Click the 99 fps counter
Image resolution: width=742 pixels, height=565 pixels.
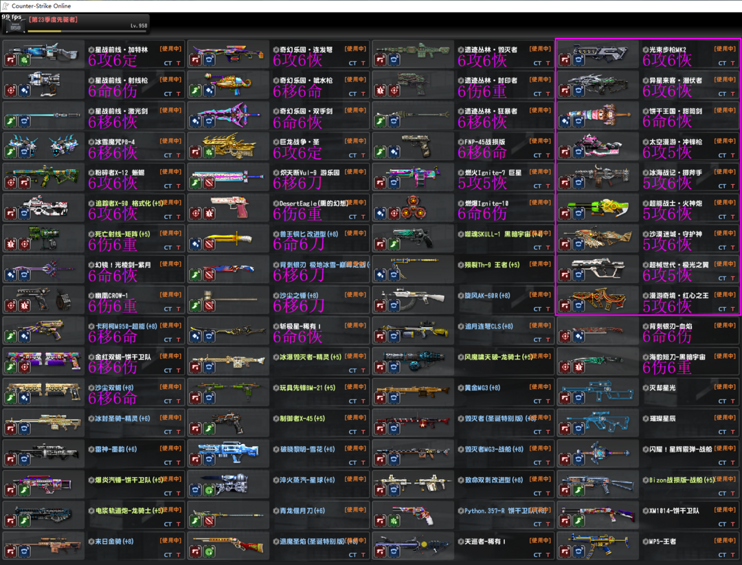pyautogui.click(x=12, y=17)
